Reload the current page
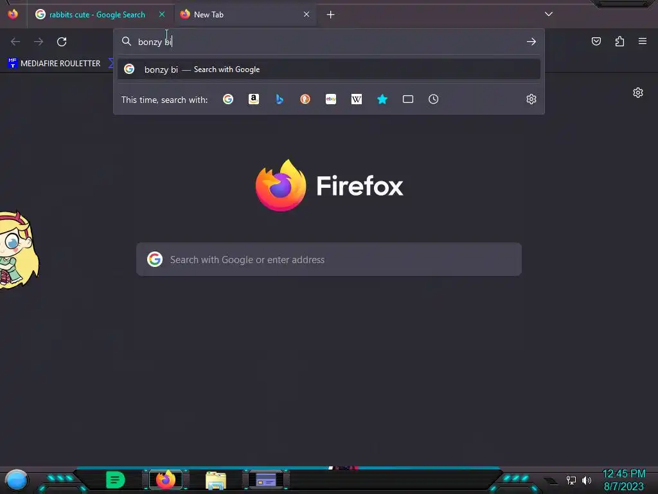Screen dimensions: 658x494 62,42
